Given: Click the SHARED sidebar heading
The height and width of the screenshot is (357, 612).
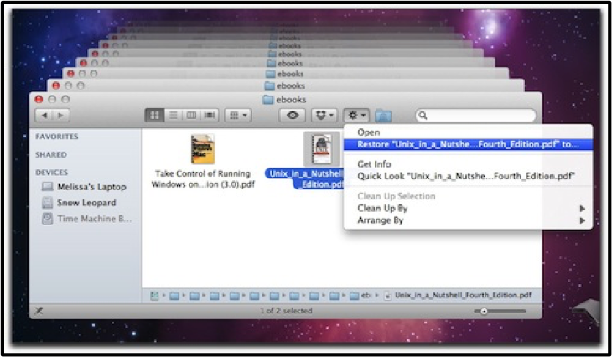Looking at the screenshot, I should point(51,154).
